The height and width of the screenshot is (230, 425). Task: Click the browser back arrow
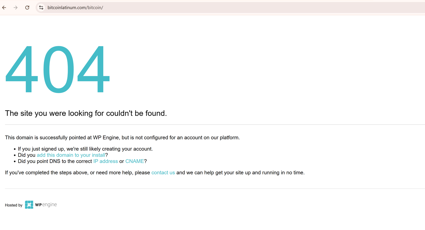[x=4, y=8]
